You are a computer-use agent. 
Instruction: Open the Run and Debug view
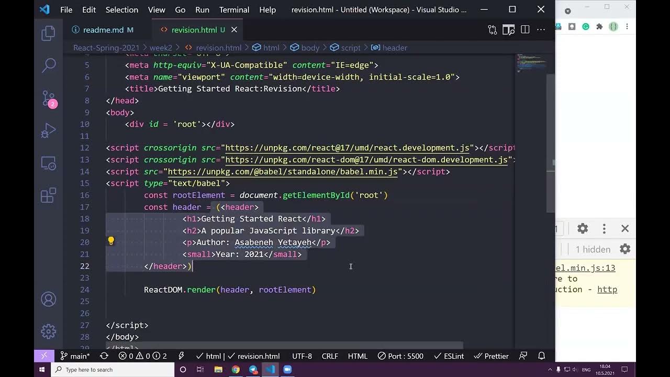(49, 130)
